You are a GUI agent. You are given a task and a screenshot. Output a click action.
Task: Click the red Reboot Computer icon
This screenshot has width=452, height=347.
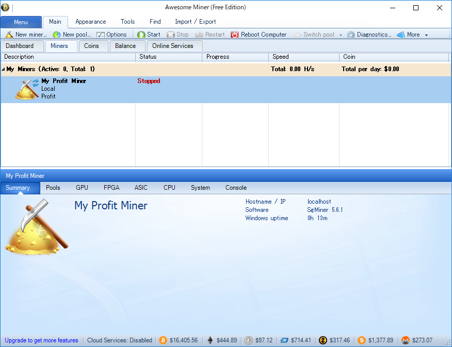[x=235, y=35]
